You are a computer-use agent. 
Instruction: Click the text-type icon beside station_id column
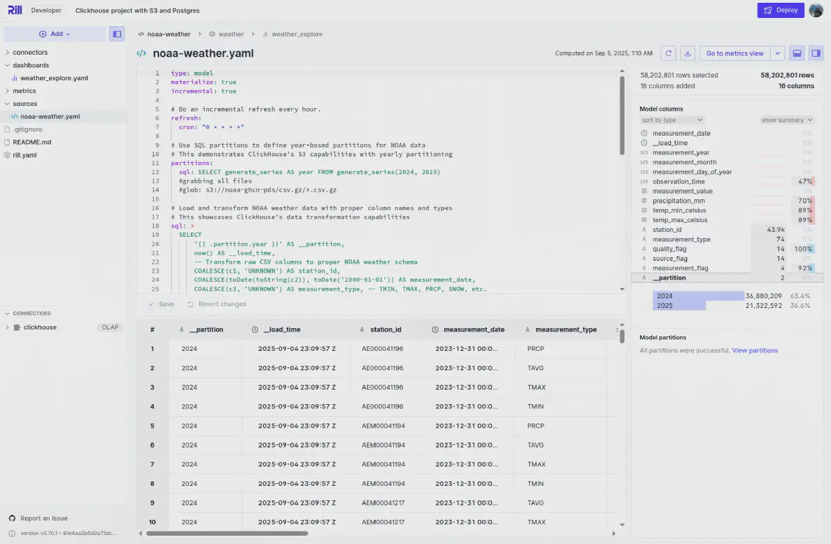(645, 230)
